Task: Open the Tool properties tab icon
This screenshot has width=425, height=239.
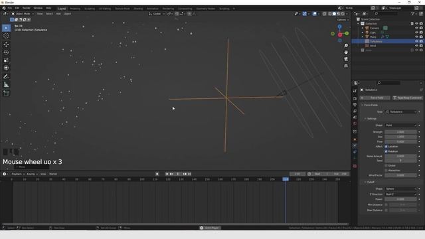Action: (355, 91)
